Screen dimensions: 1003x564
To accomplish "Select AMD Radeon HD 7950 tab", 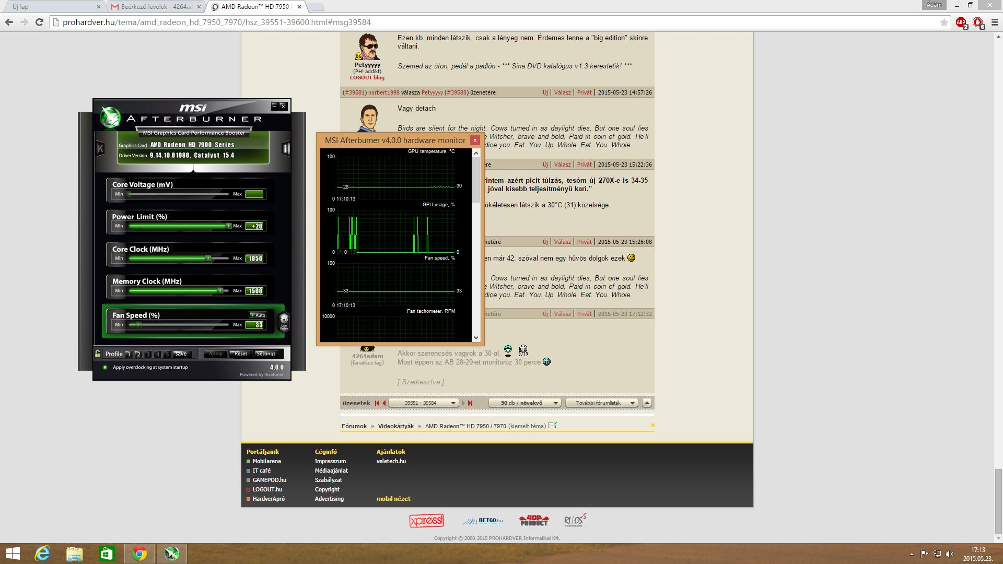I will [255, 7].
